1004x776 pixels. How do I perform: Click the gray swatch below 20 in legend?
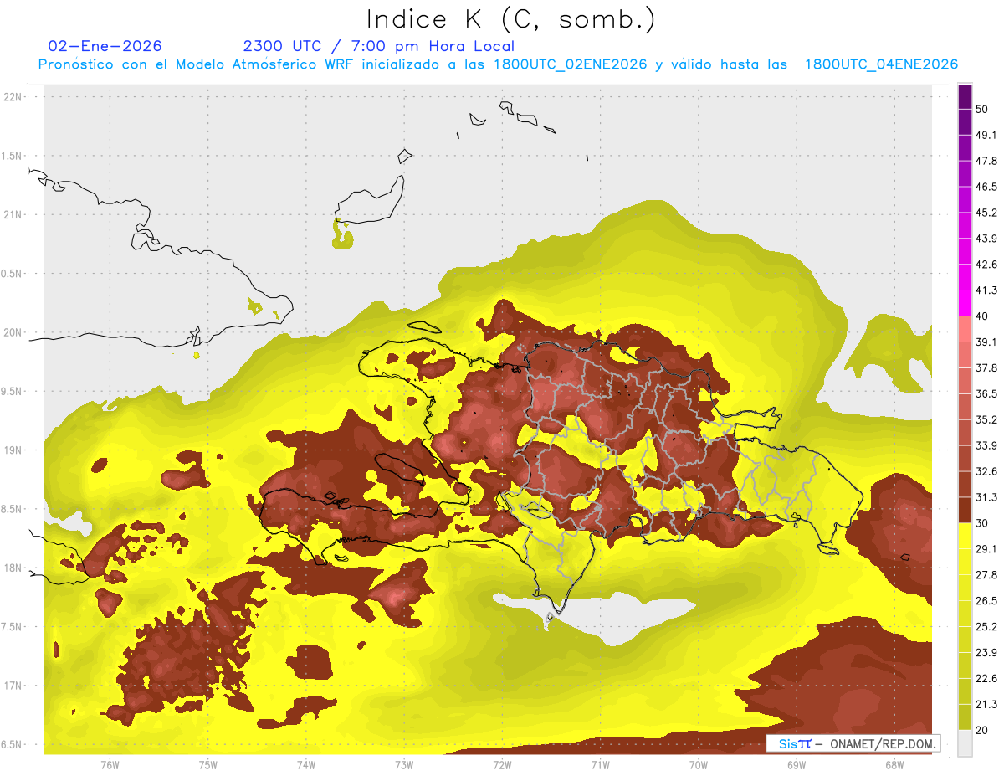(965, 743)
